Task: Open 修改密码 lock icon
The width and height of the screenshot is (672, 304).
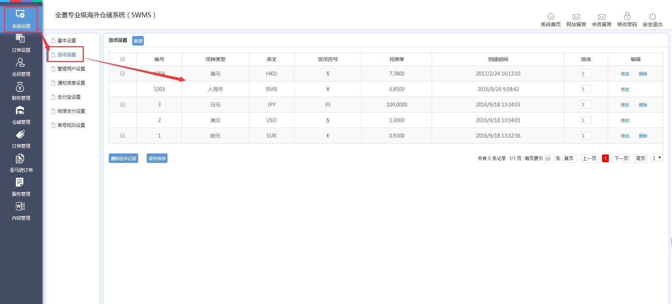Action: pyautogui.click(x=627, y=17)
